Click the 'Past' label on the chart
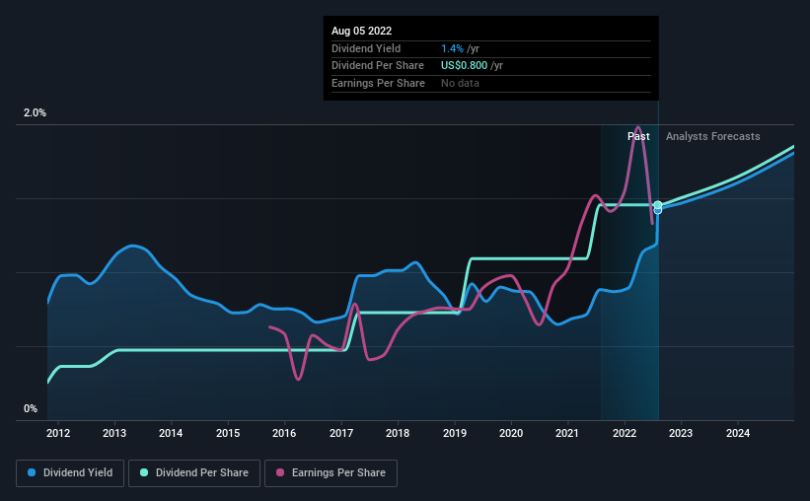Image resolution: width=810 pixels, height=501 pixels. (x=638, y=136)
